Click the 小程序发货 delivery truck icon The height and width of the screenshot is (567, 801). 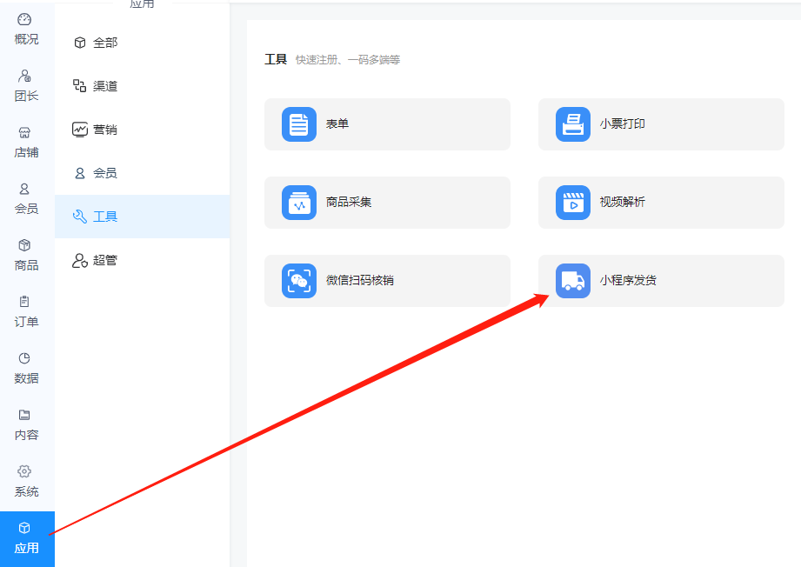(x=572, y=280)
